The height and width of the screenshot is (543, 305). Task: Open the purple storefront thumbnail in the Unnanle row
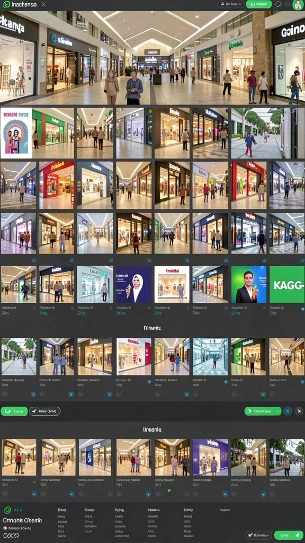(210, 457)
